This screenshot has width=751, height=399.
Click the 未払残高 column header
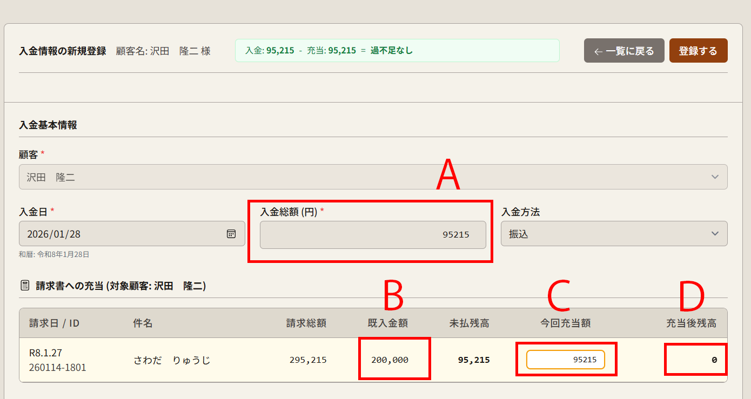[469, 323]
